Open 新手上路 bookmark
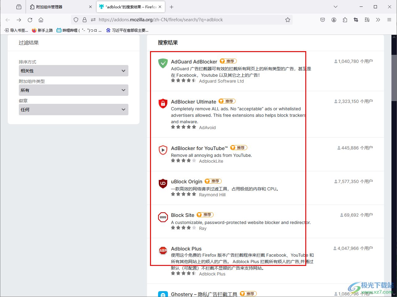 pyautogui.click(x=42, y=30)
